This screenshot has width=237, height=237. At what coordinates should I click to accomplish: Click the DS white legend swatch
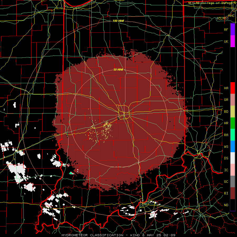pos(233,158)
